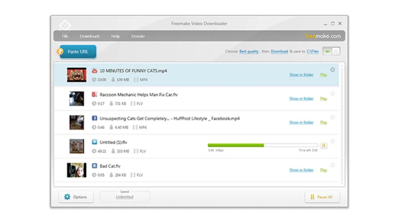The image size is (399, 224).
Task: Click the Facebook icon on Unsuspecting Cats row
Action: pos(94,118)
